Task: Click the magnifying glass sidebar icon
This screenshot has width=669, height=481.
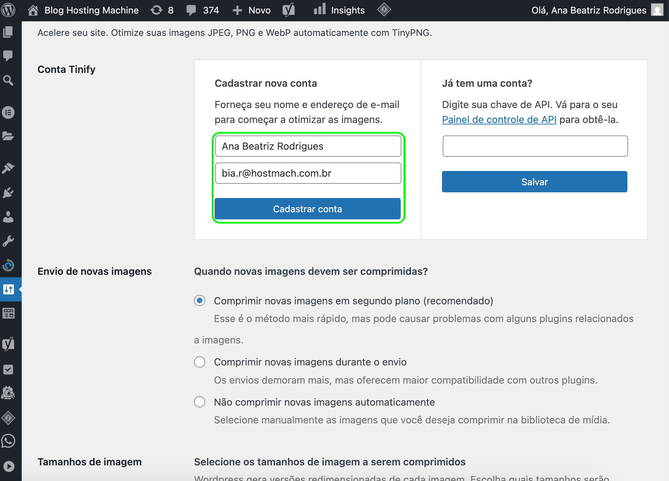Action: pyautogui.click(x=8, y=80)
